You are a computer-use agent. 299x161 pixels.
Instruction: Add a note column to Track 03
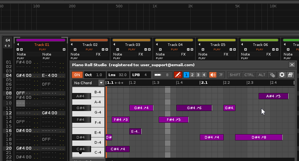click(x=118, y=49)
